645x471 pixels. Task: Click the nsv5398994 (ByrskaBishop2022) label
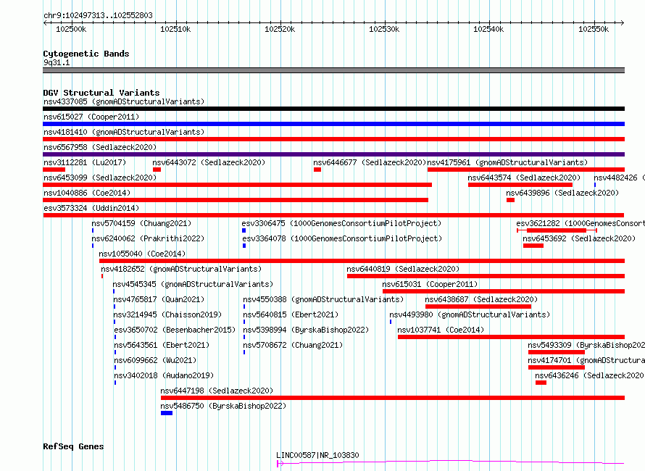click(x=306, y=330)
